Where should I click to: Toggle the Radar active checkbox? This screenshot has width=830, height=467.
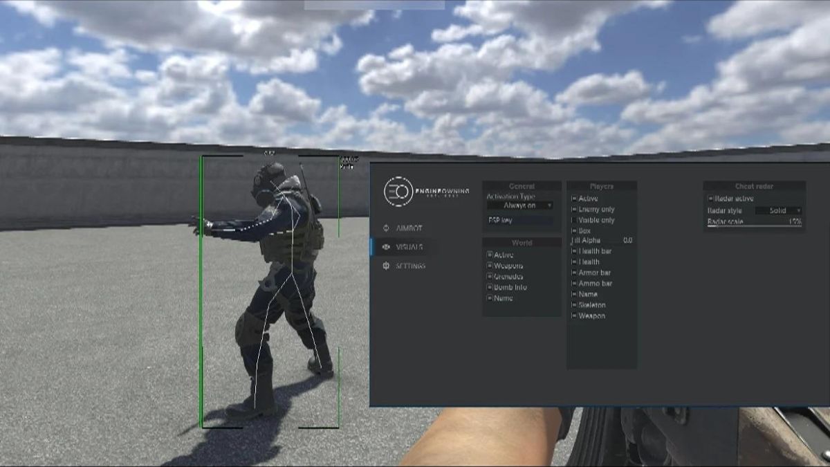coord(710,199)
